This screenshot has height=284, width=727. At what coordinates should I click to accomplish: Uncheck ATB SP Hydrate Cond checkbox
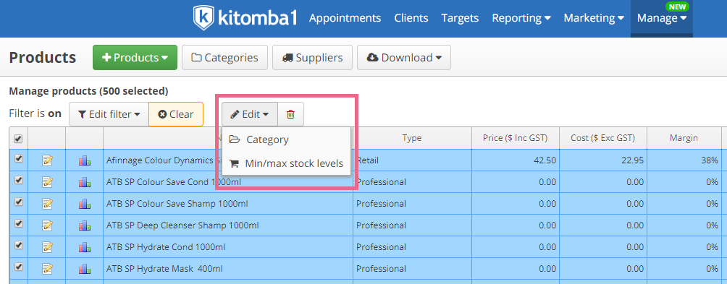pyautogui.click(x=19, y=245)
